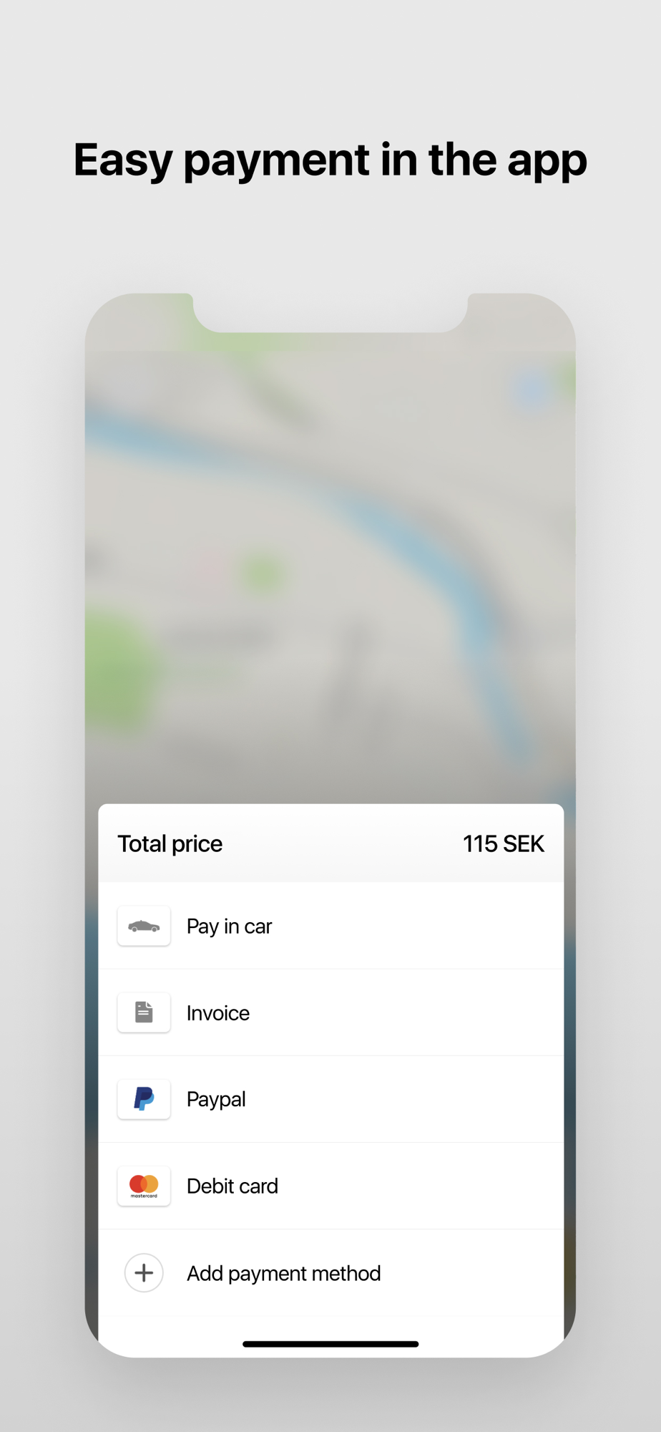Tap the Total price header row
Screen dimensions: 661x1432
330,843
